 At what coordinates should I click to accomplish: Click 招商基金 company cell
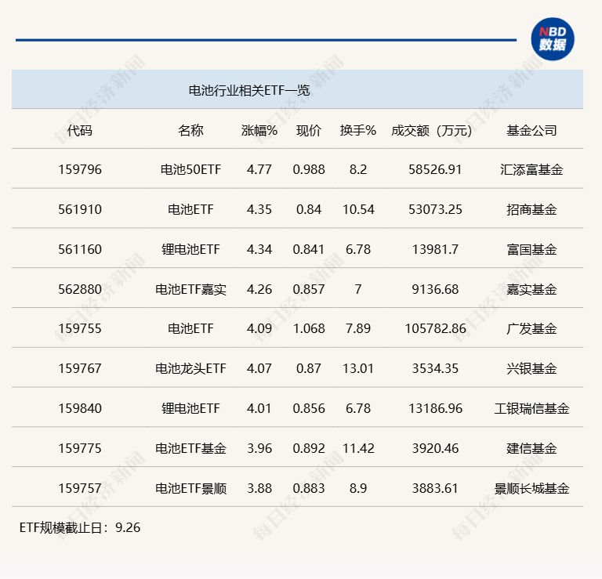[531, 209]
